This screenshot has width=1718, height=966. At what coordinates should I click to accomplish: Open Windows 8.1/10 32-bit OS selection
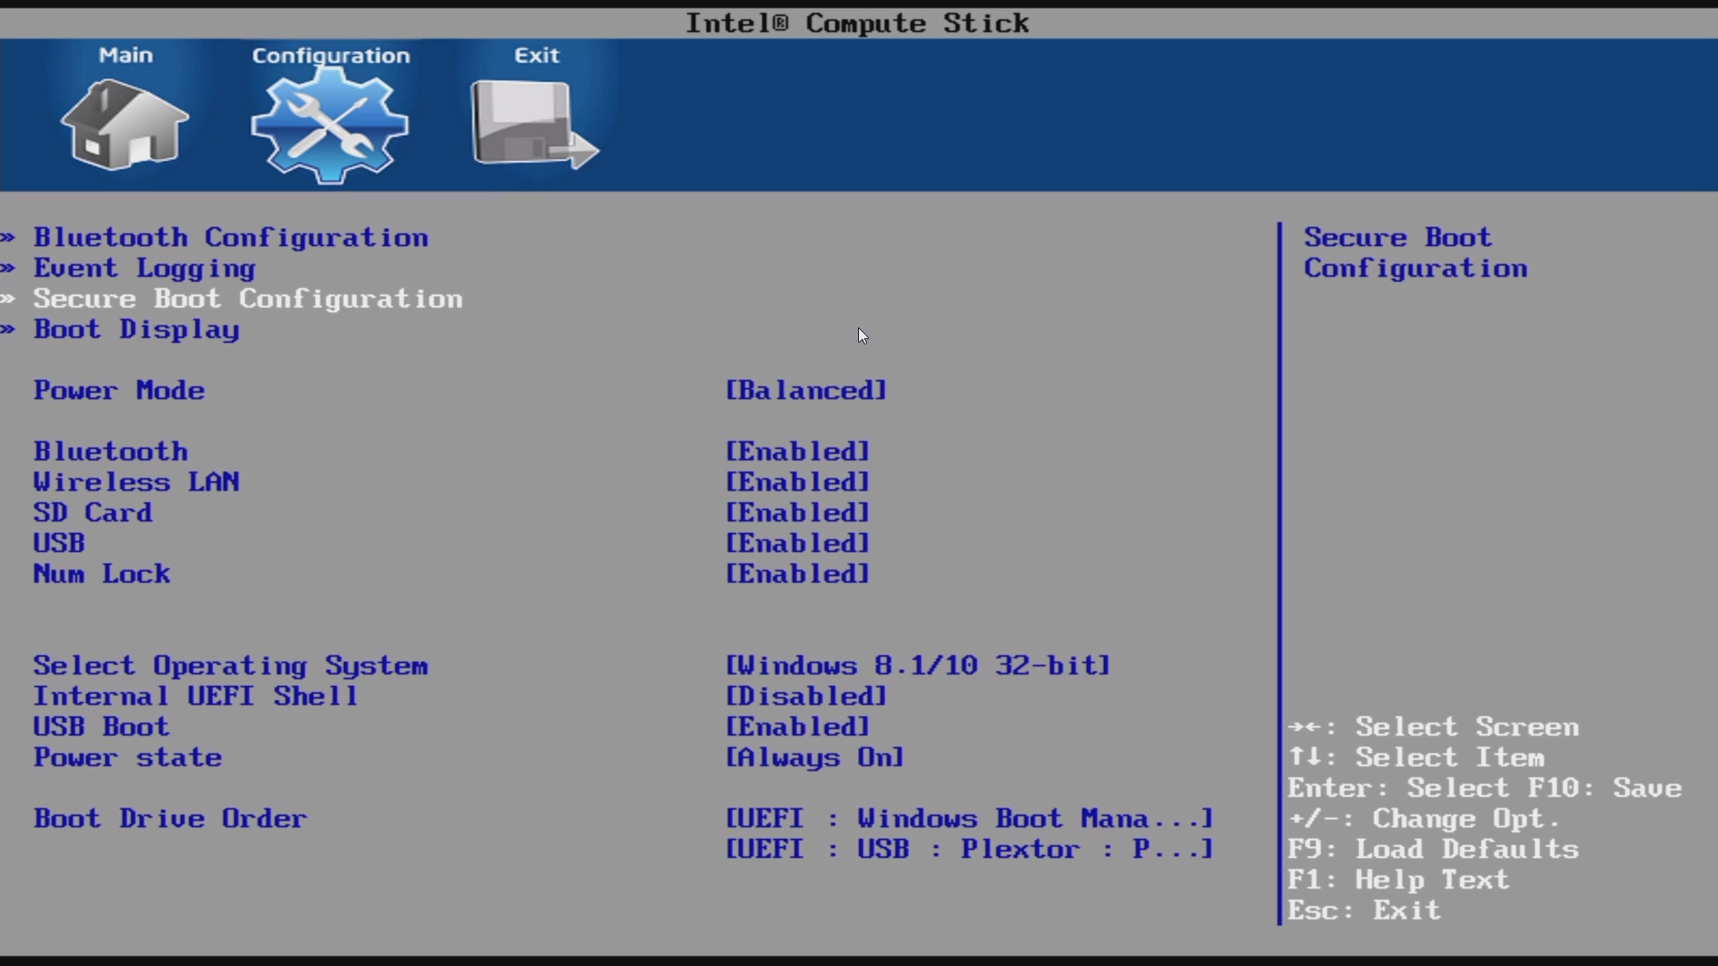[x=918, y=665]
